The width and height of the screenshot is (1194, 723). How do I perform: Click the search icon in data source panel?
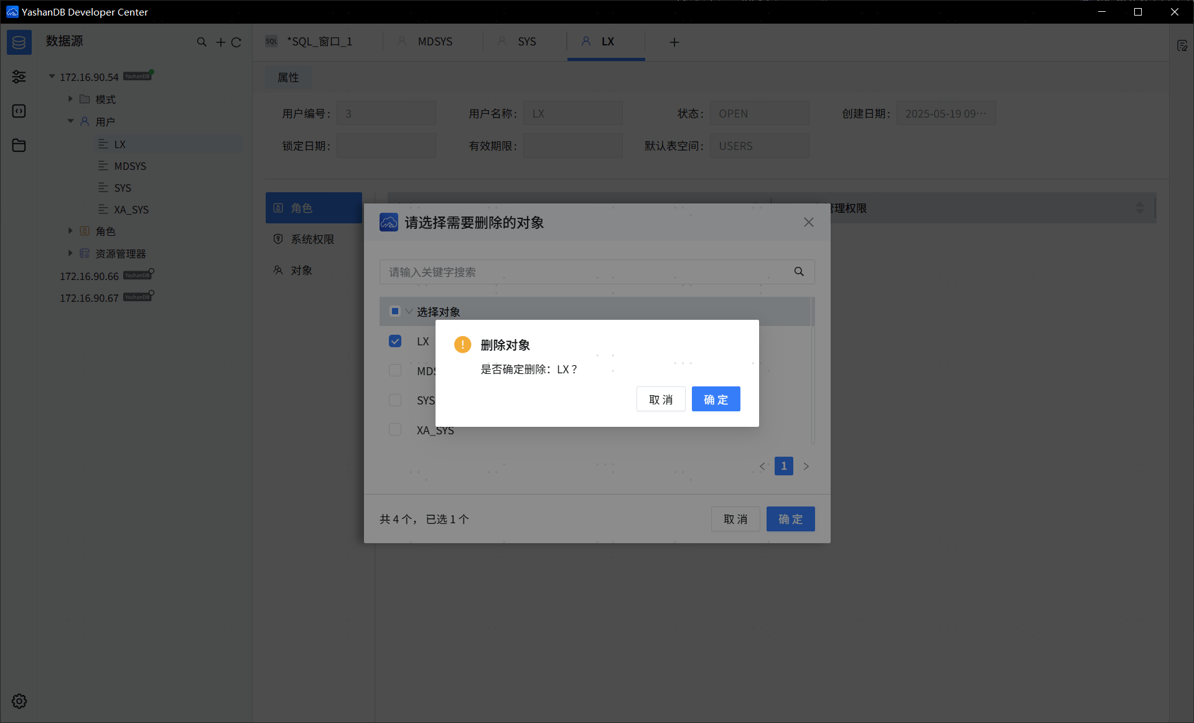tap(202, 42)
